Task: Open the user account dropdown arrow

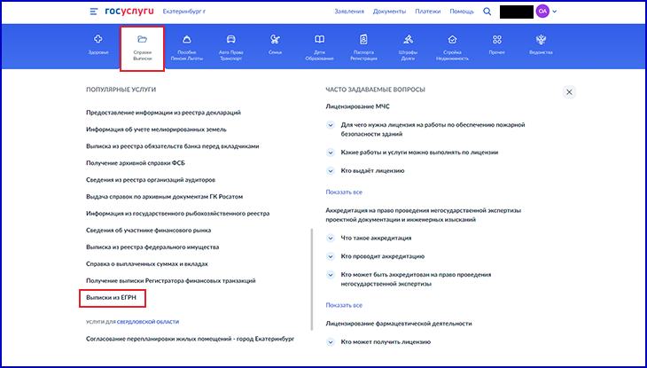Action: point(555,12)
